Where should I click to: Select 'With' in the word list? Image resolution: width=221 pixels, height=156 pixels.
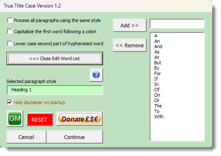pos(159,117)
